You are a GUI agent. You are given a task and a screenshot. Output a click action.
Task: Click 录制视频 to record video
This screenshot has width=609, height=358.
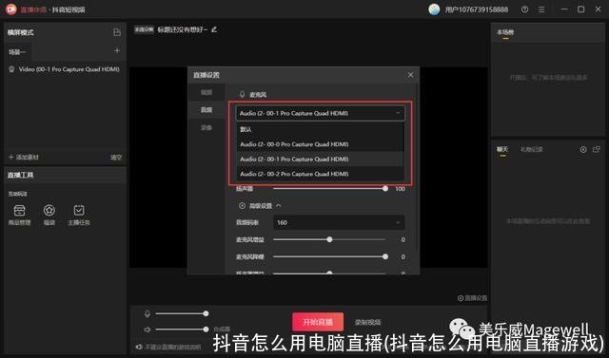click(367, 322)
